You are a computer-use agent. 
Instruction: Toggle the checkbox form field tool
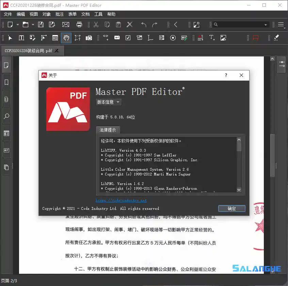[128, 37]
